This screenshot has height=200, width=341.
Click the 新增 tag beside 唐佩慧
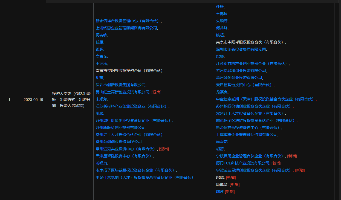(235, 184)
